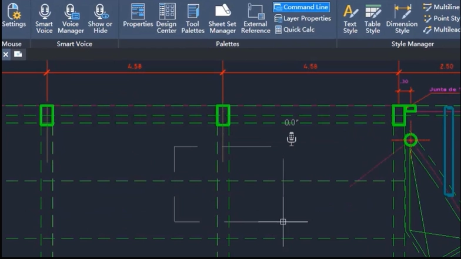This screenshot has width=461, height=259.
Task: Open Multileader style settings
Action: (x=441, y=29)
